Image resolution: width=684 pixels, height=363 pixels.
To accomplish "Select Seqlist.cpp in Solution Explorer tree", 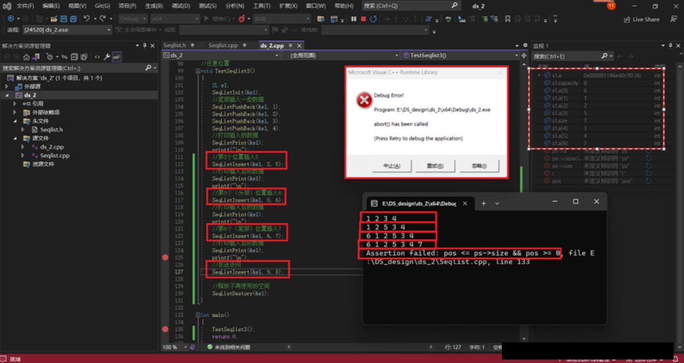I will pos(55,156).
